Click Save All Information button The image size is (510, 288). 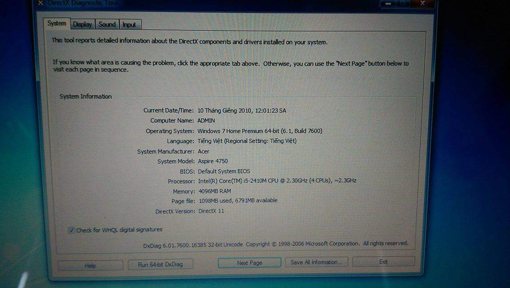tap(316, 262)
